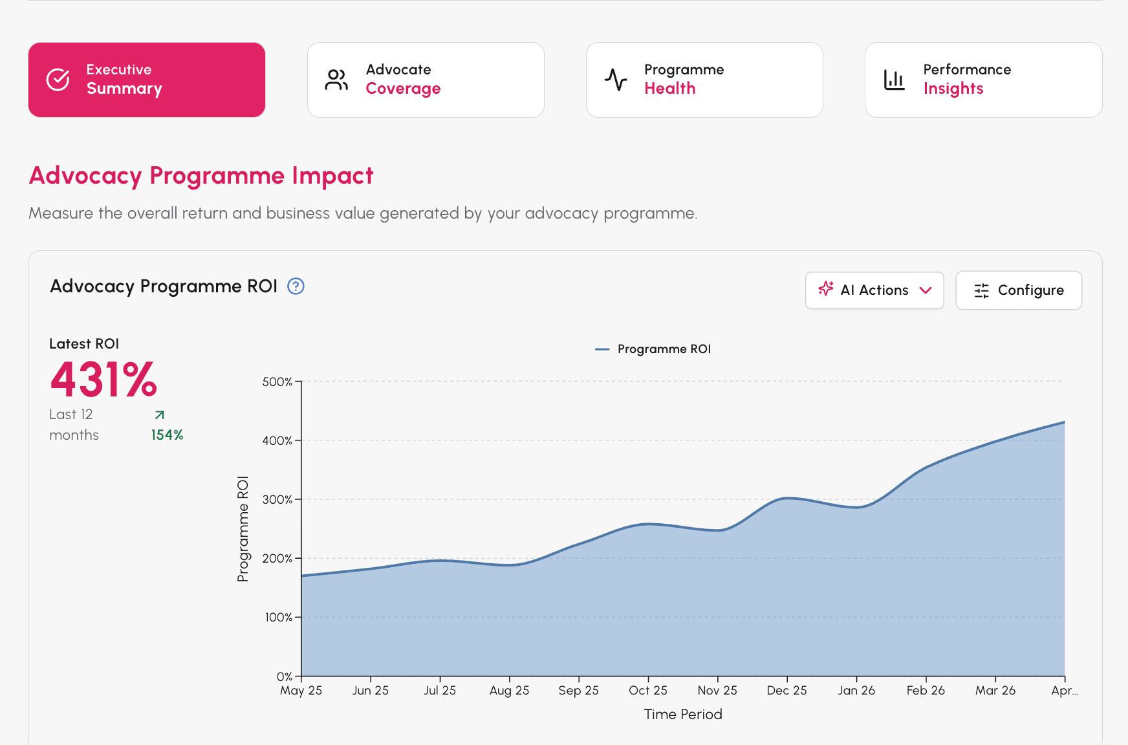
Task: Open the Performance Insights tab
Action: (x=983, y=80)
